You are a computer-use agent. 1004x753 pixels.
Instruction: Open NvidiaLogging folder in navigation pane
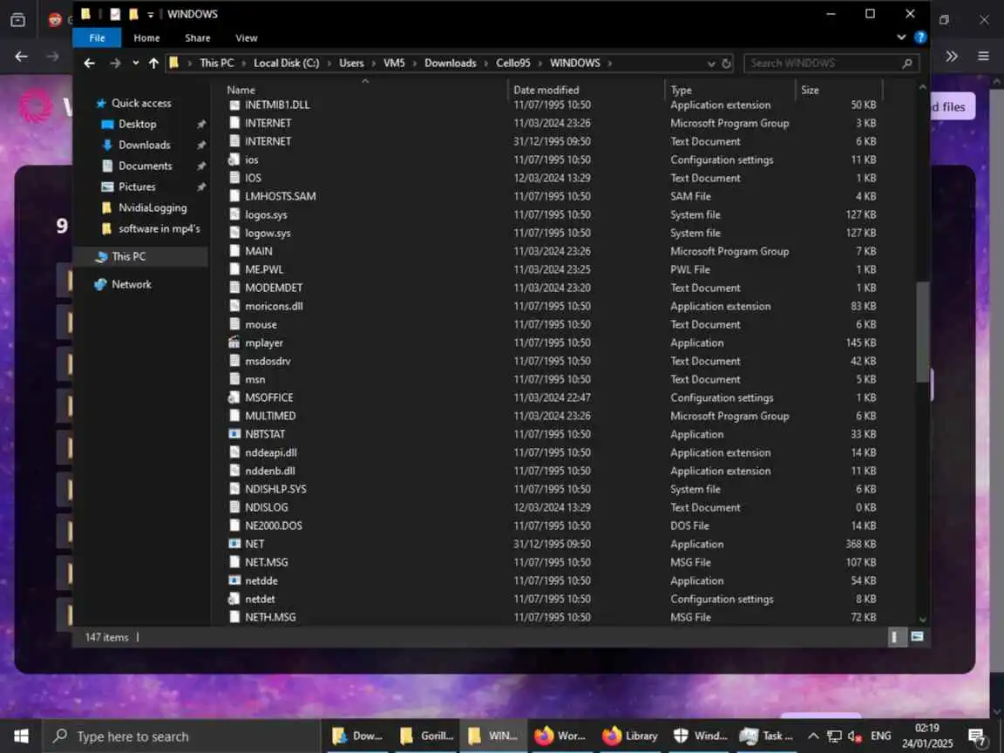(x=153, y=207)
